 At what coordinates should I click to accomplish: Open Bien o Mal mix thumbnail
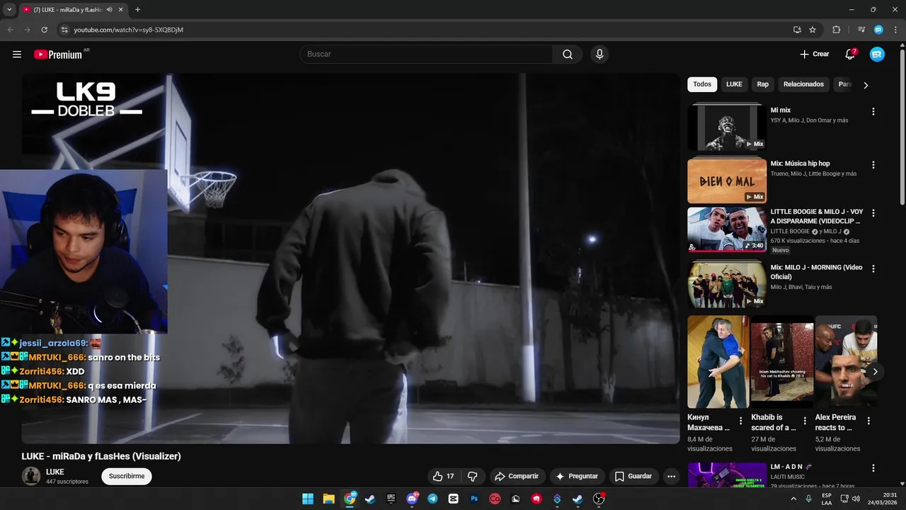727,180
